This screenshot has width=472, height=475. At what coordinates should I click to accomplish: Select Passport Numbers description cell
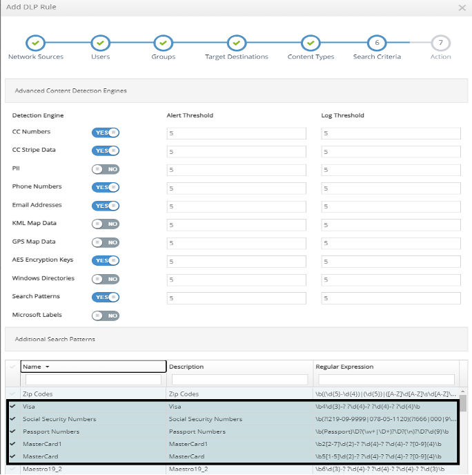pos(239,432)
